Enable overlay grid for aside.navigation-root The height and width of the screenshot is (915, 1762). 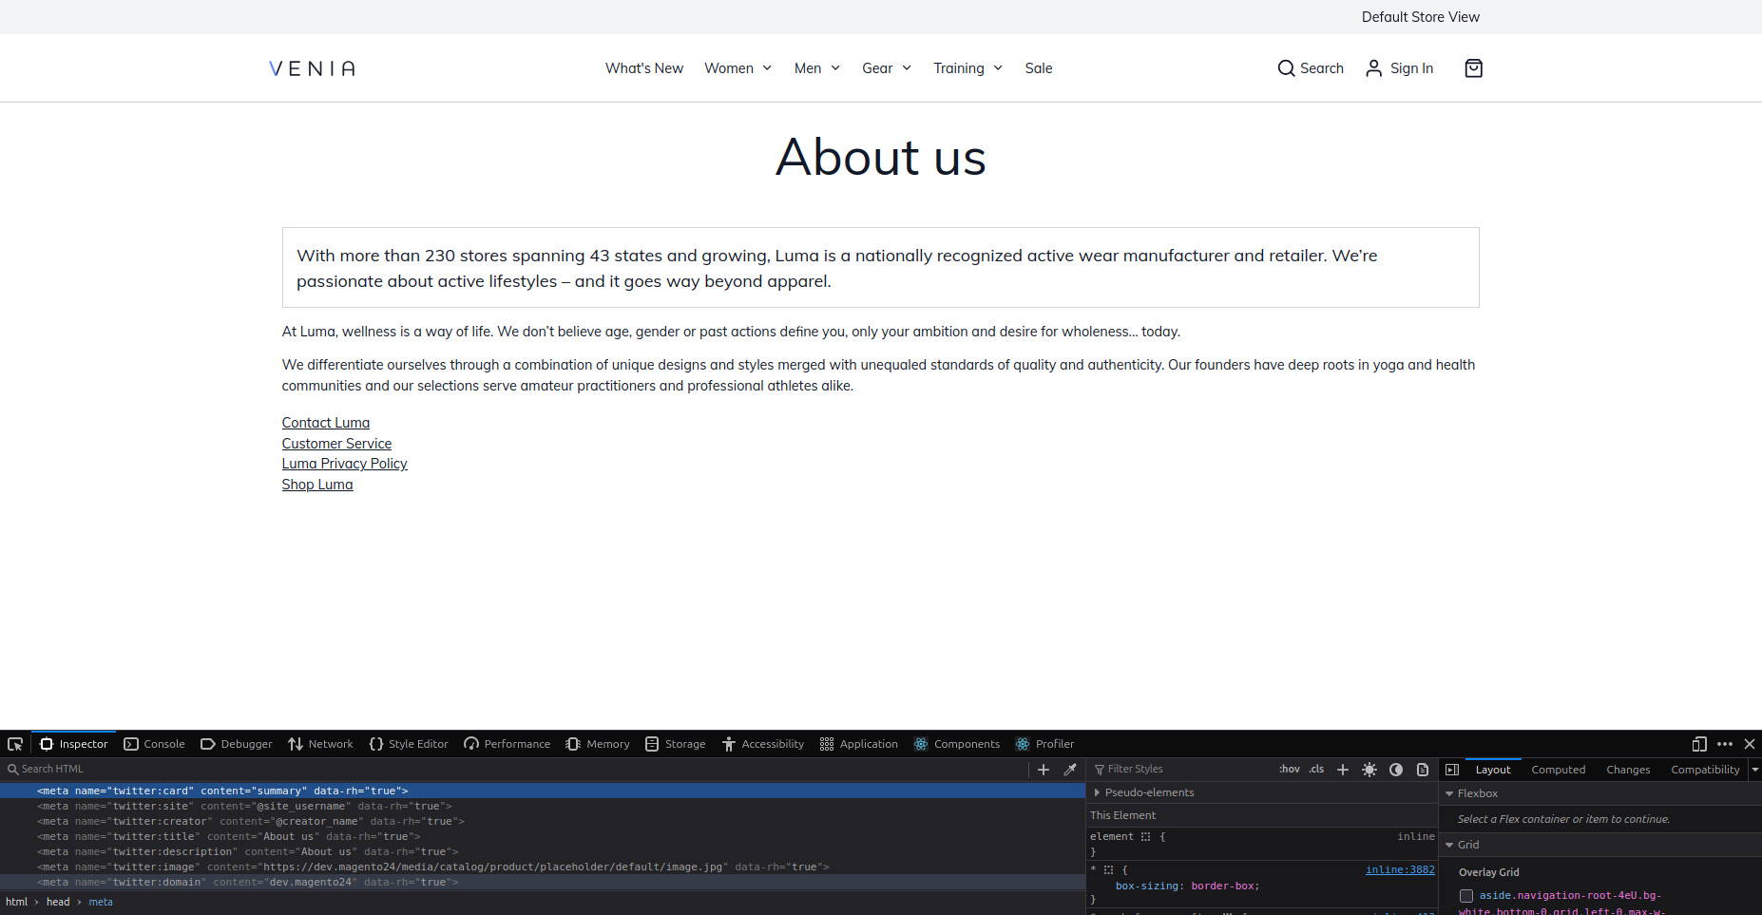point(1466,896)
